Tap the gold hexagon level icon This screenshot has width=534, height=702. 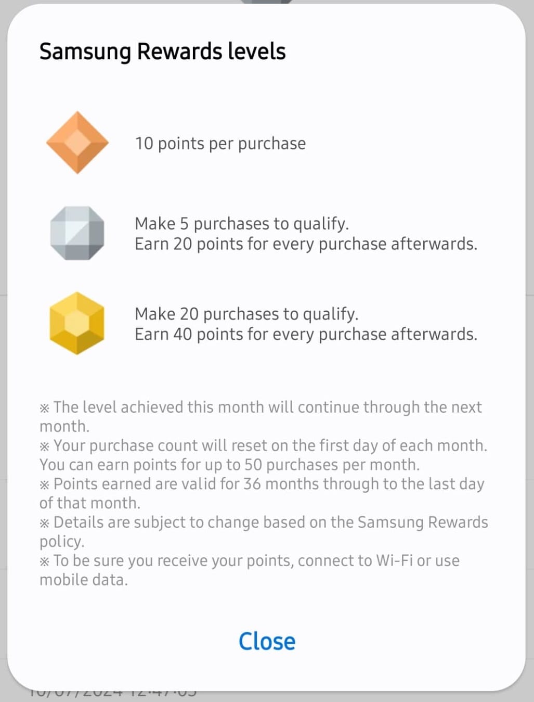[x=77, y=323]
